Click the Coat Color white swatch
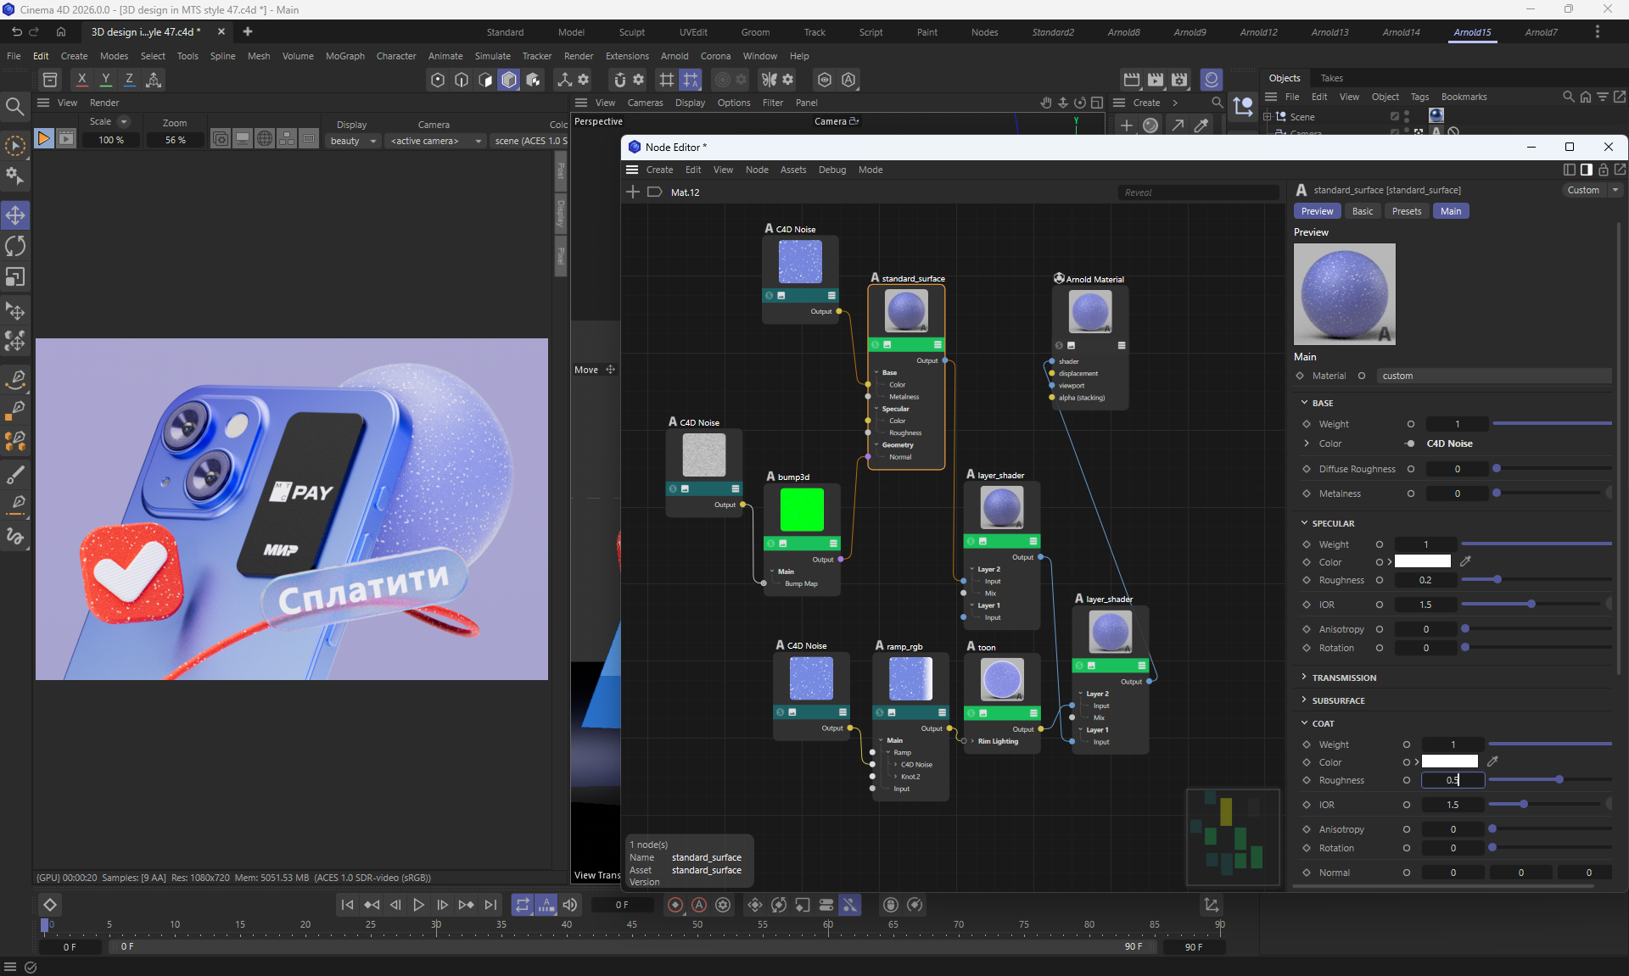 click(x=1449, y=761)
